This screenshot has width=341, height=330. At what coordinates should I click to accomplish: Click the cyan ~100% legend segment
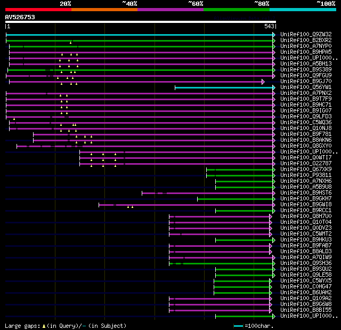pos(303,10)
